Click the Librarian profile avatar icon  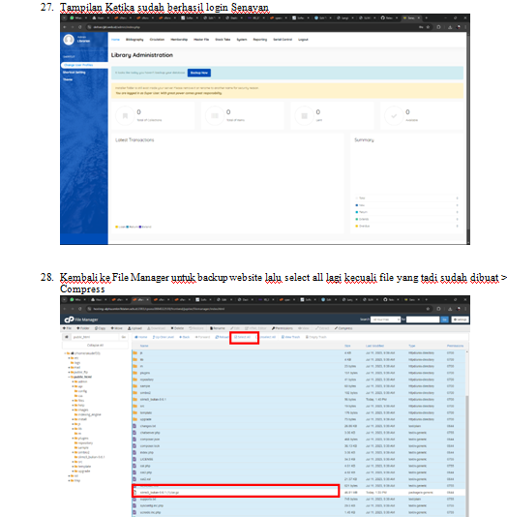[x=69, y=40]
